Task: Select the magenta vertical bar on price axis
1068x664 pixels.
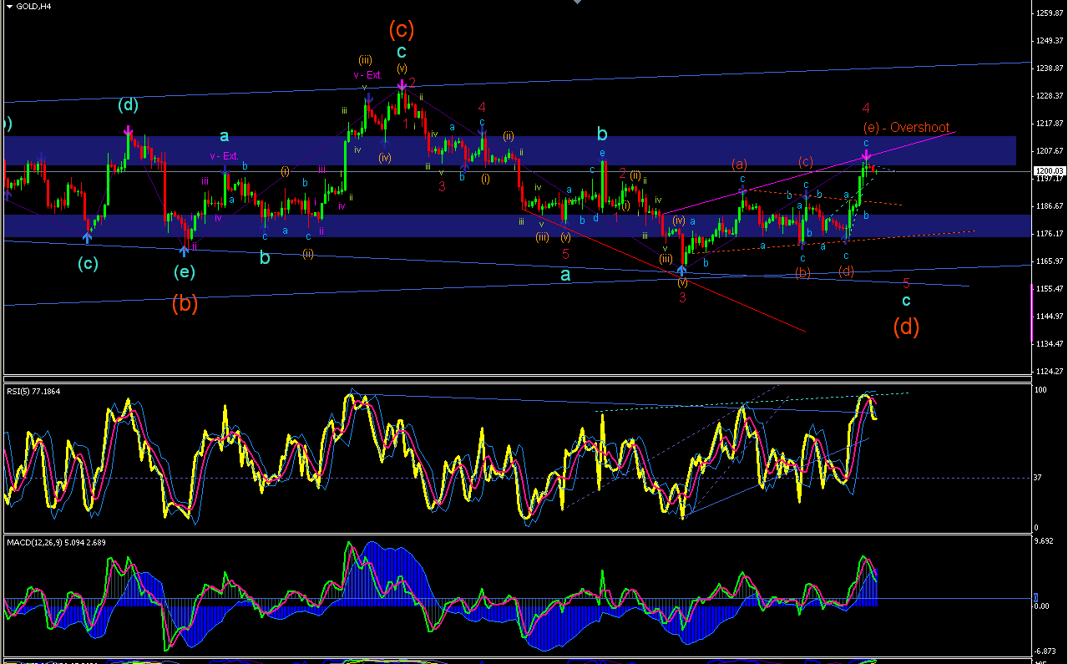Action: point(1032,312)
